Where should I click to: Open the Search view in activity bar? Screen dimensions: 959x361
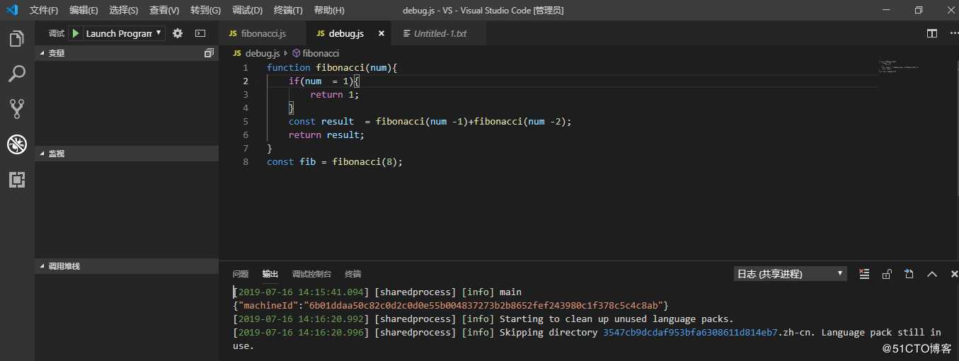17,74
